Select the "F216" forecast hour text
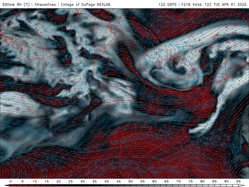 pos(186,4)
